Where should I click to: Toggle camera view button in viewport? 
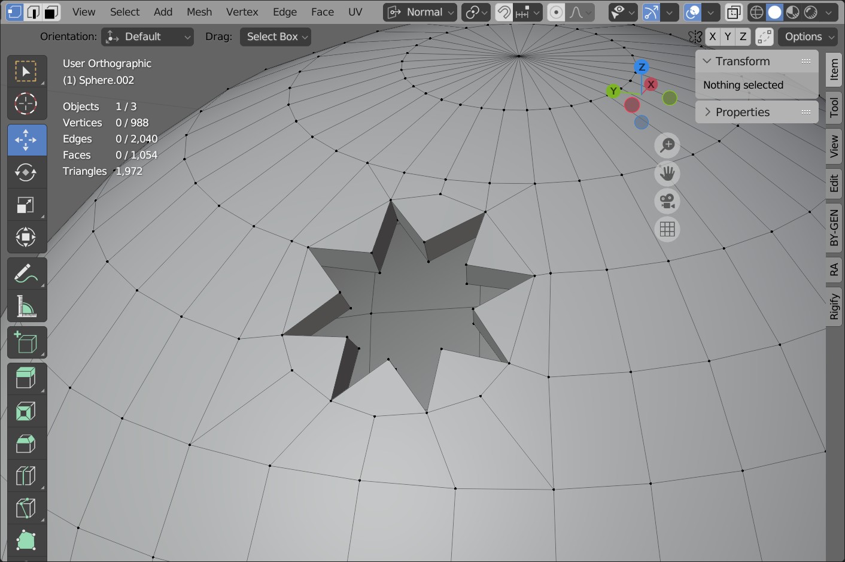tap(667, 201)
